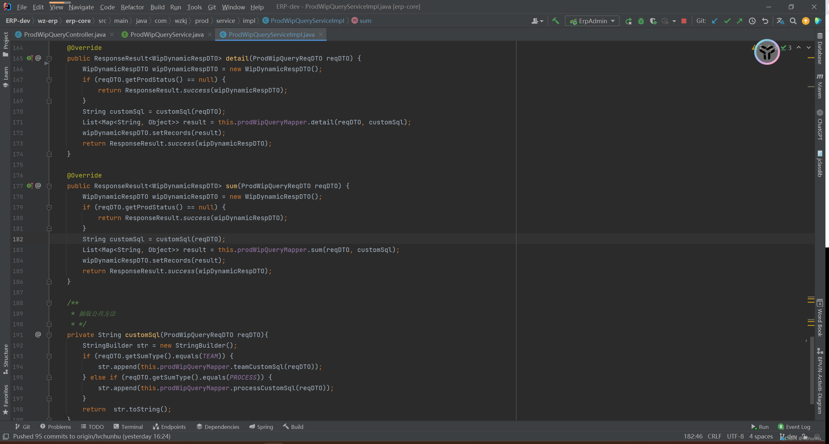
Task: Open Git history with the clock icon
Action: [752, 21]
